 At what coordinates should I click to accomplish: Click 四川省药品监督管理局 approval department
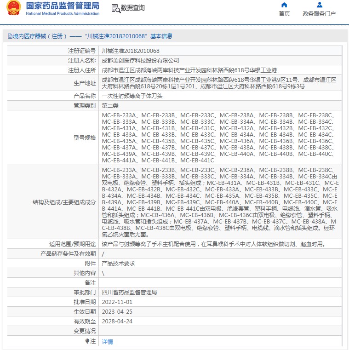coord(129,293)
